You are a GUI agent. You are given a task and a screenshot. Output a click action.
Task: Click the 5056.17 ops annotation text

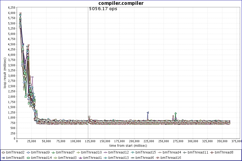coord(103,9)
